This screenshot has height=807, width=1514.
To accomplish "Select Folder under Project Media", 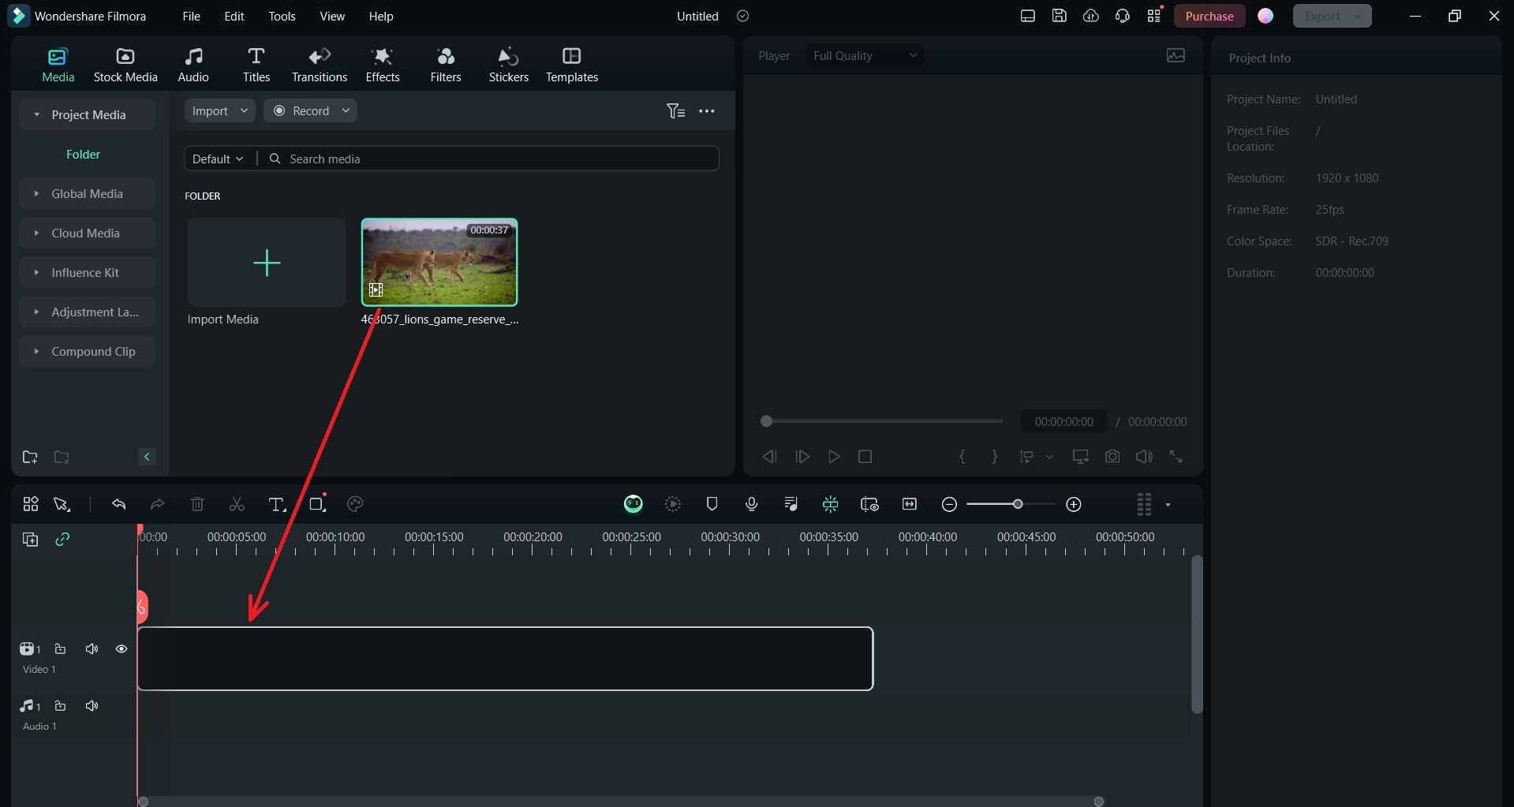I will (83, 154).
